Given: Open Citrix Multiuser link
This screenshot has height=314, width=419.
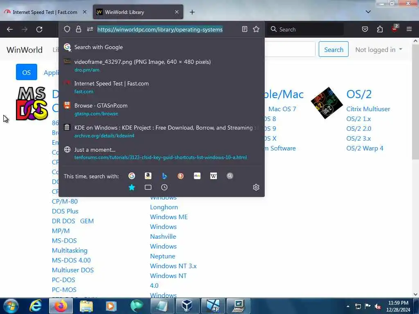Looking at the screenshot, I should [368, 109].
